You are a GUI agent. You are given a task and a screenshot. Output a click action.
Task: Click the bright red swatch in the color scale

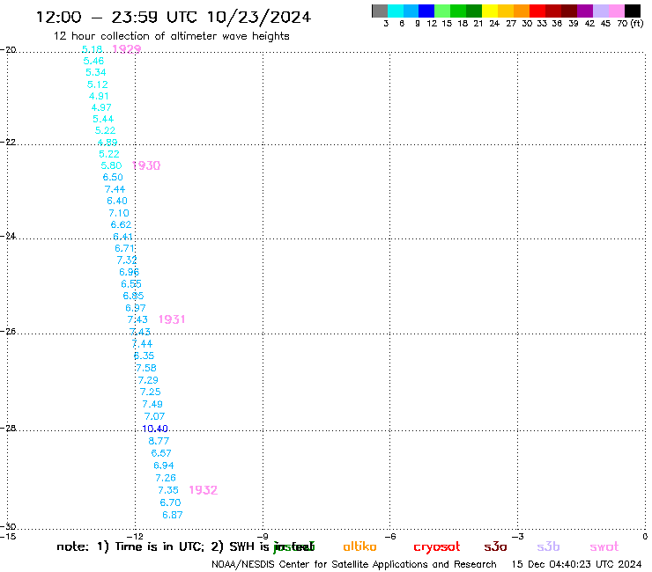(x=537, y=11)
